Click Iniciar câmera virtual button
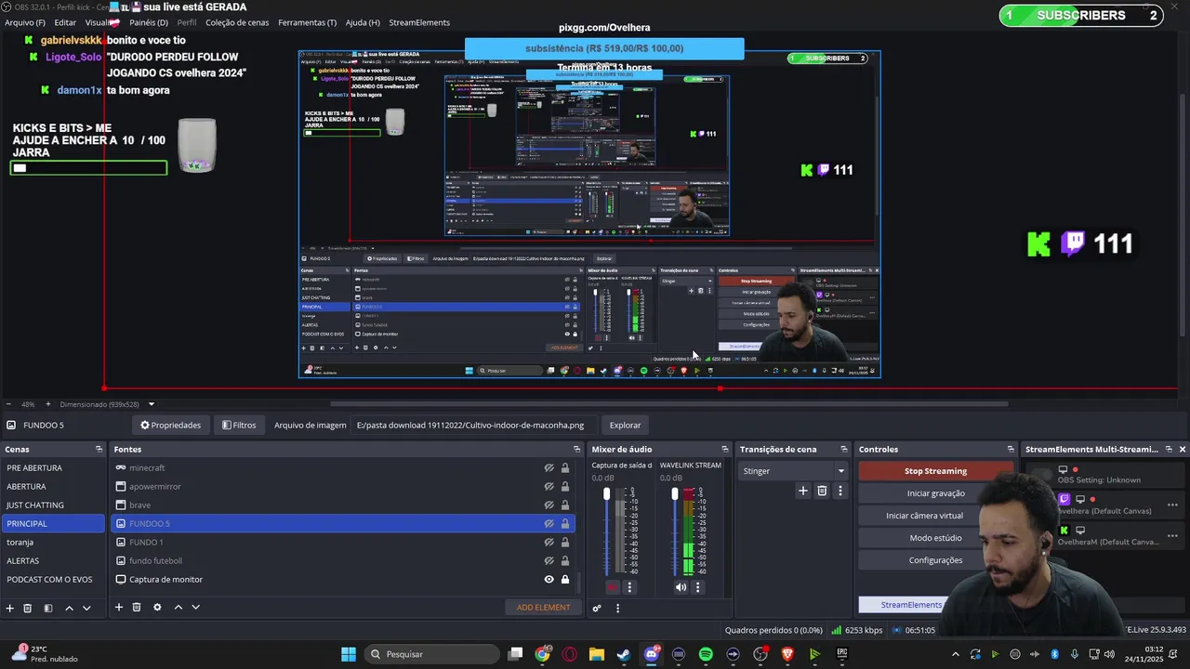Image resolution: width=1190 pixels, height=669 pixels. coord(924,516)
